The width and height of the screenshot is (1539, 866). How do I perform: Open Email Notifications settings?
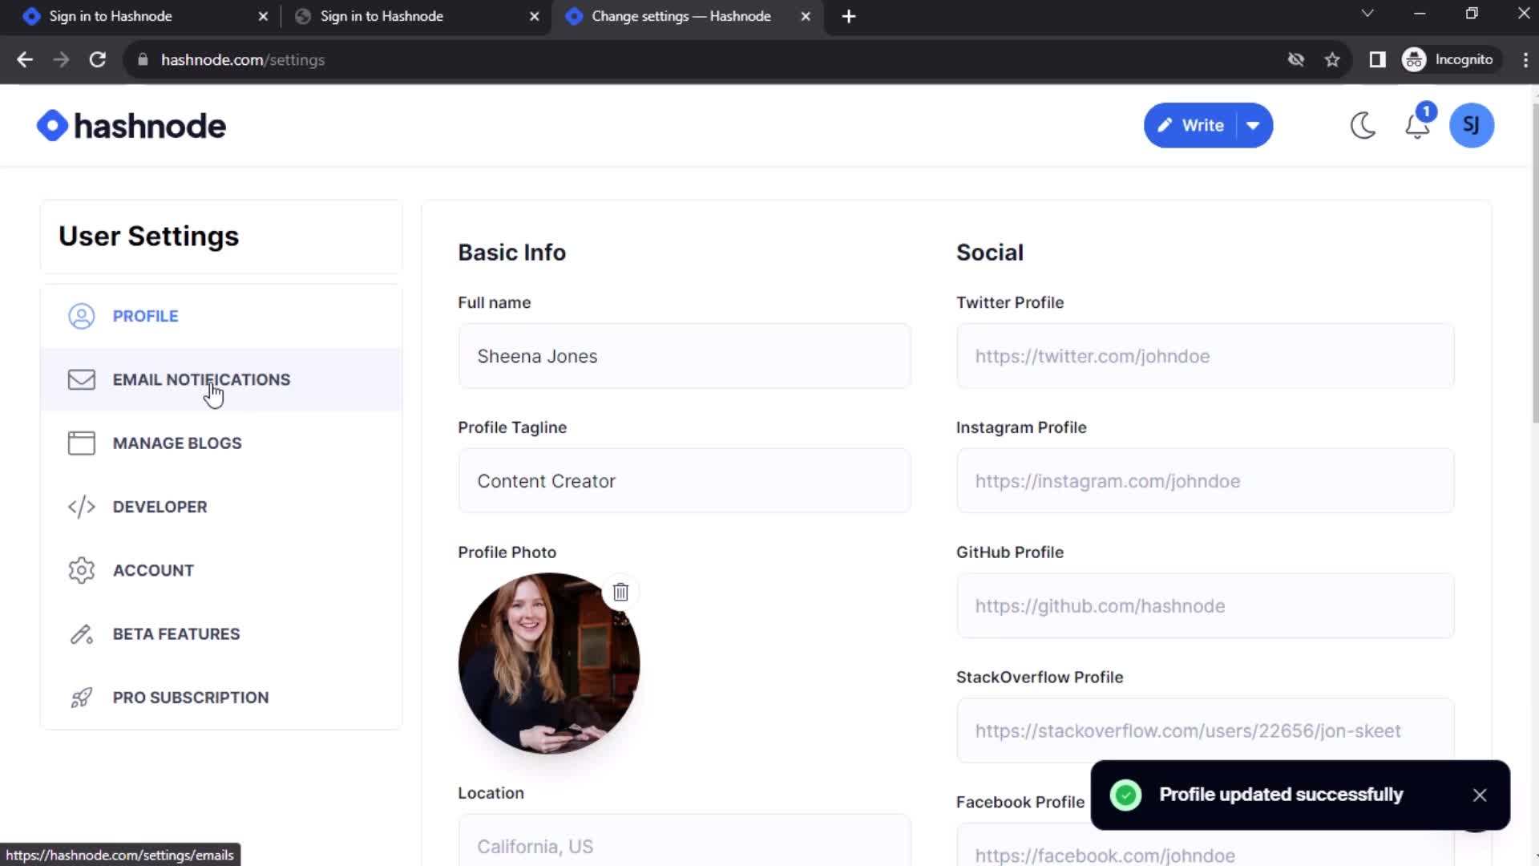pos(221,379)
